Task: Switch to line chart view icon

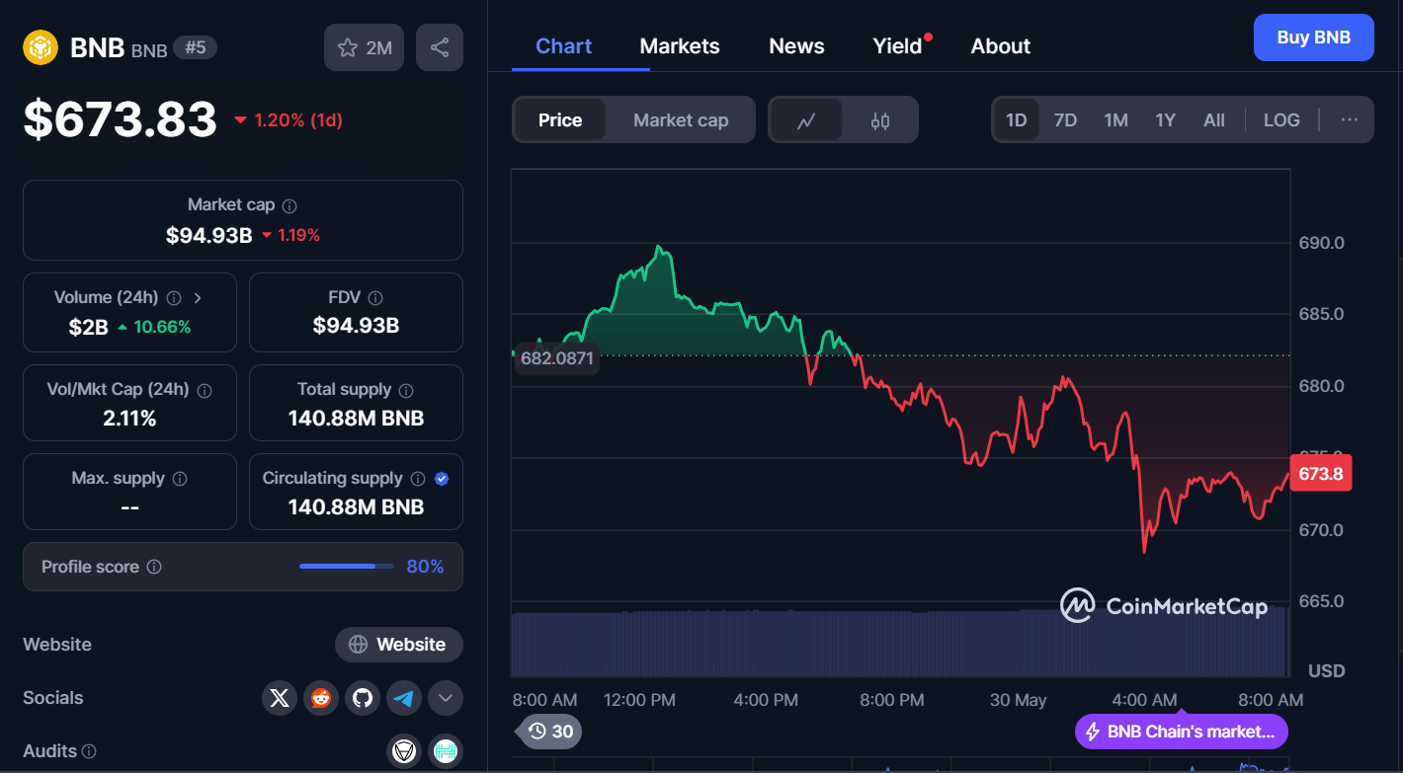Action: (x=806, y=120)
